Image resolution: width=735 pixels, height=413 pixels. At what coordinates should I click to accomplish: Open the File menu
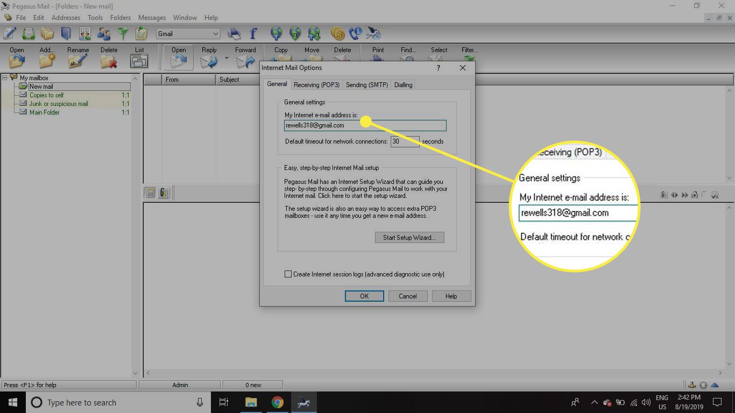[x=21, y=18]
